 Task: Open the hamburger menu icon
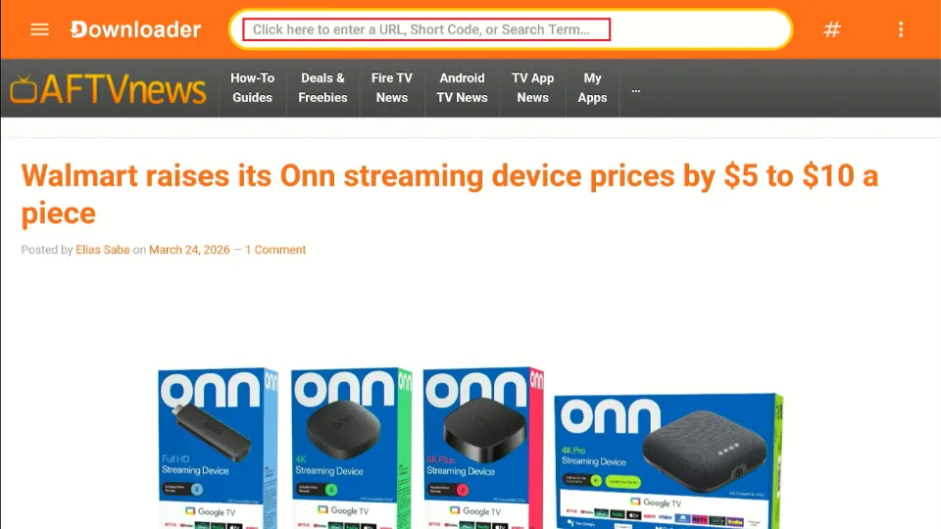[39, 29]
